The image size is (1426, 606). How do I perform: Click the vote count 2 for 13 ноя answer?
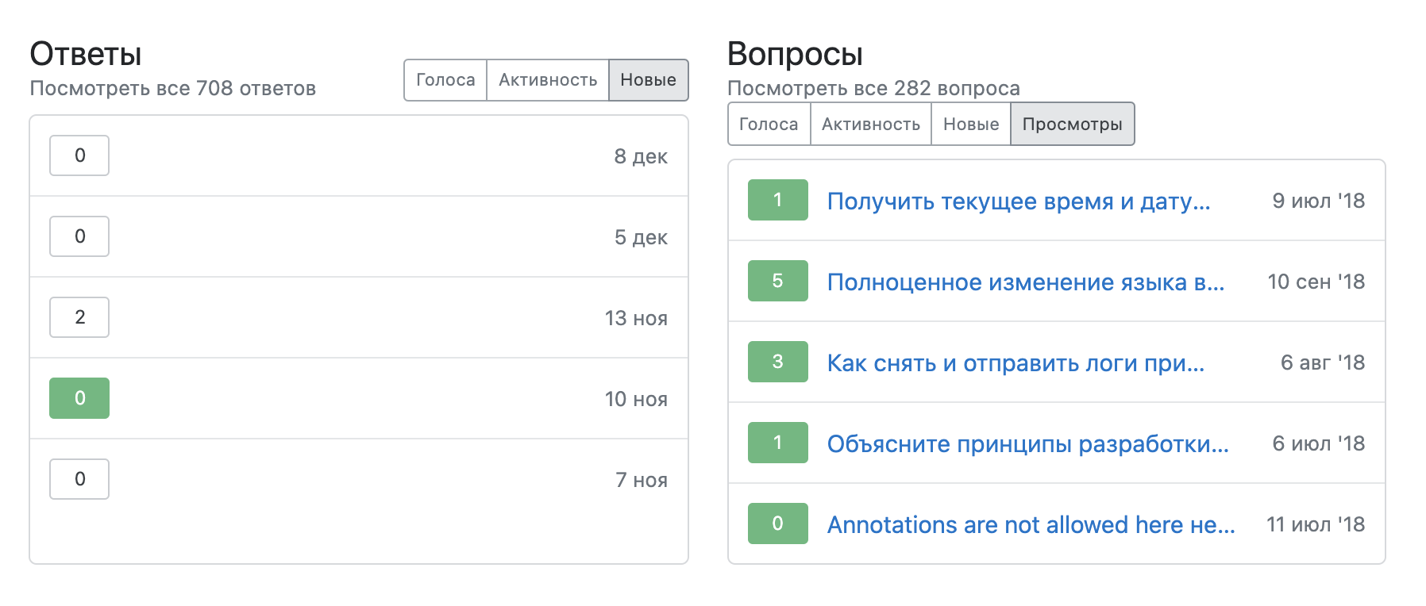79,317
